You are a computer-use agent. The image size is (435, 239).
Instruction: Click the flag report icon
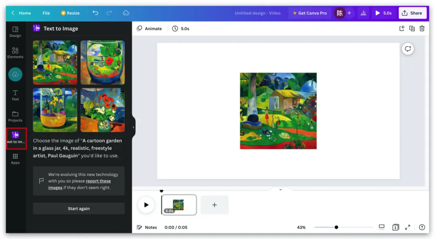41,181
